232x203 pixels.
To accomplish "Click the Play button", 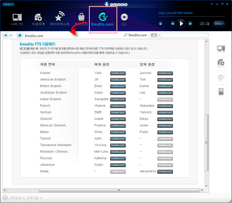I will 181,24.
